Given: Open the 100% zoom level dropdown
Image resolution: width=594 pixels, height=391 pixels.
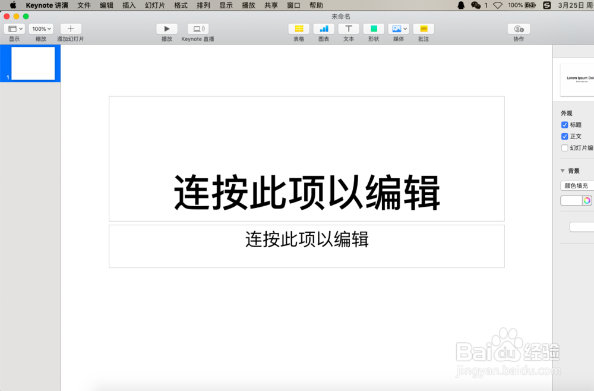Looking at the screenshot, I should click(40, 29).
